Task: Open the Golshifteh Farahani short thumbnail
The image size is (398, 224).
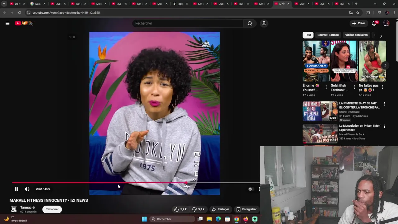Action: point(344,61)
